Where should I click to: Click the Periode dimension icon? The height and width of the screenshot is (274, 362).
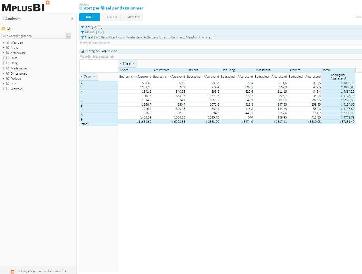(8, 79)
